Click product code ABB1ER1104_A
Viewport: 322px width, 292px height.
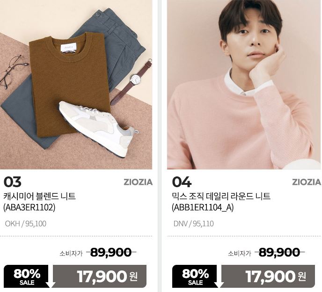coord(203,208)
